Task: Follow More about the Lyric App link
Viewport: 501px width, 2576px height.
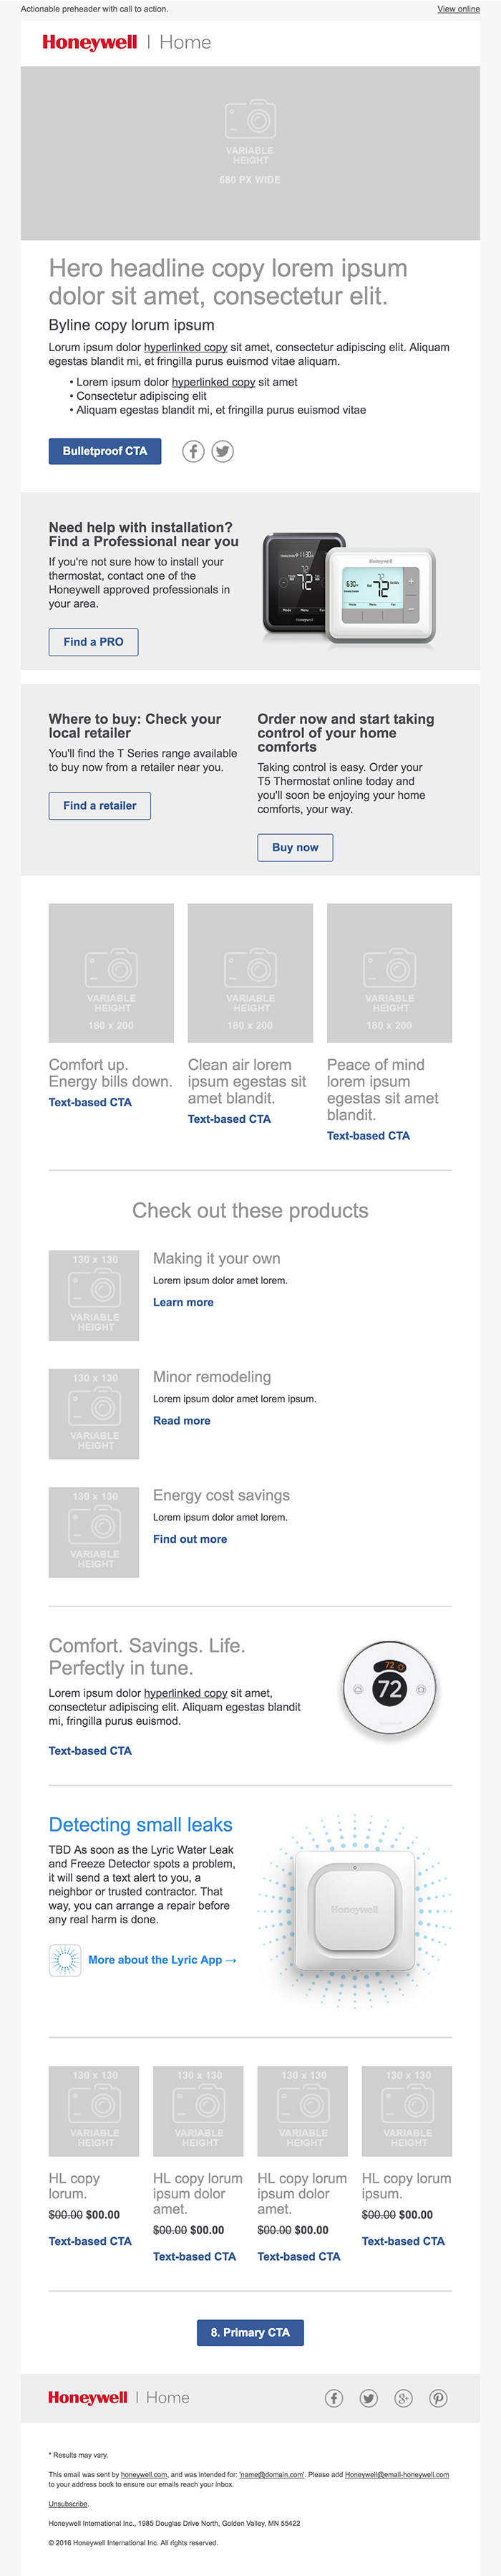Action: (x=162, y=1960)
